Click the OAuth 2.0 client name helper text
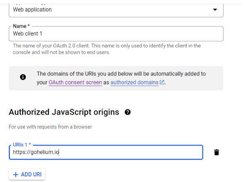The width and height of the screenshot is (249, 182). 107,49
